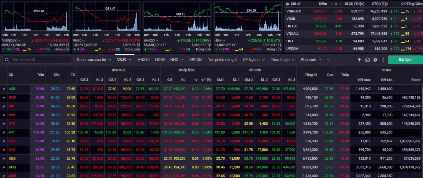Open Trái phiếu riêng lẻ tab
Viewport: 423px width, 178px height.
(222, 60)
